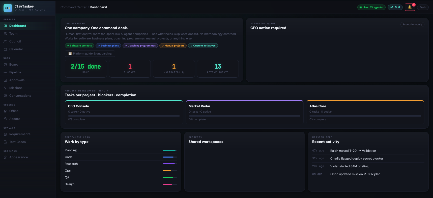Click the Atlas Core completion progress bar
Viewport: 433px width, 198px height.
click(x=365, y=116)
